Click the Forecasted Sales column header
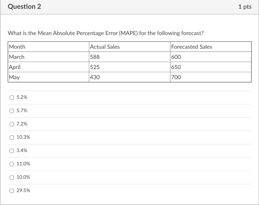Viewport: 259px width, 205px height. [x=191, y=47]
